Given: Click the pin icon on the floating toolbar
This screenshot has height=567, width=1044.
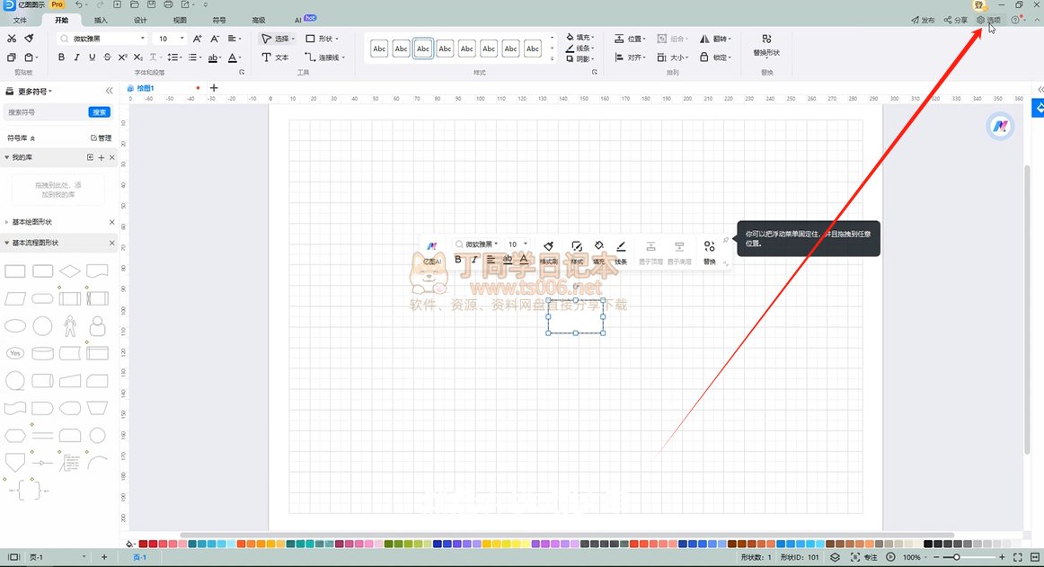Looking at the screenshot, I should point(725,240).
